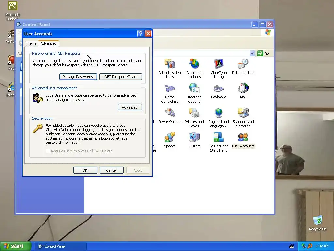Toggle Require users to press Ctrl+Alt+Delete
The height and width of the screenshot is (251, 334).
click(x=48, y=151)
